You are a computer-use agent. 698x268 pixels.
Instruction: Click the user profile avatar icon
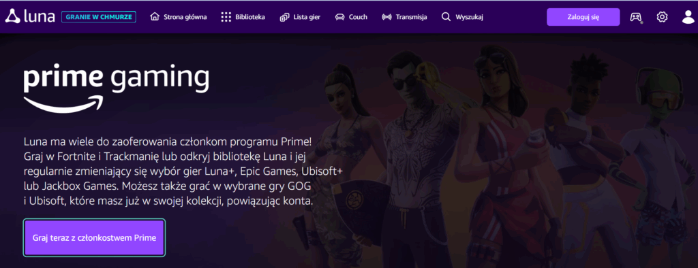coord(688,17)
